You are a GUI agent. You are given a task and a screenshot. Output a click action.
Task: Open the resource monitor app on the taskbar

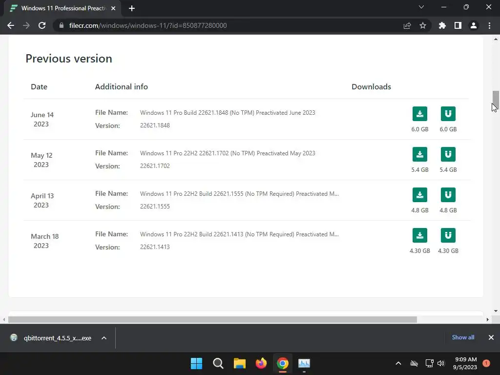coord(304,363)
